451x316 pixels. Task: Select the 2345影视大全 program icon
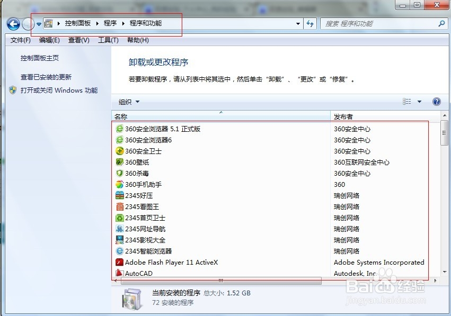(120, 240)
